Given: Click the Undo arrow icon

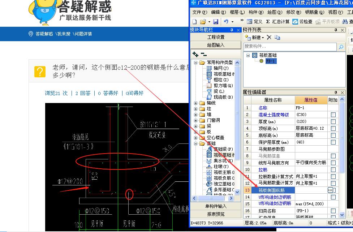Looking at the screenshot, I should coord(226,22).
